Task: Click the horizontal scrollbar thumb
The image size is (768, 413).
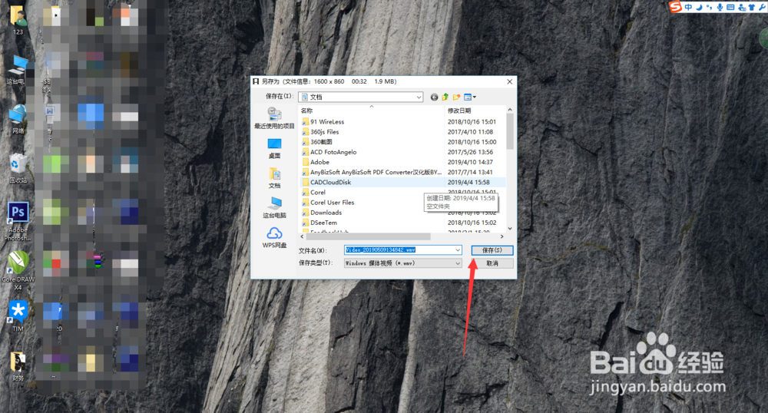Action: click(x=369, y=236)
